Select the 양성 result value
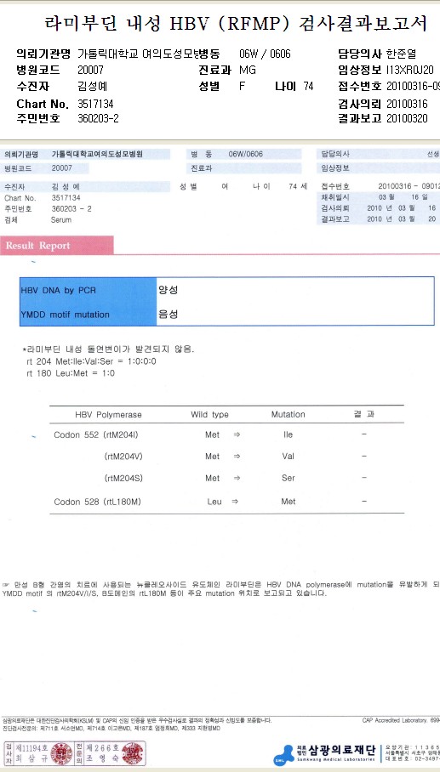This screenshot has height=772, width=440. point(168,290)
